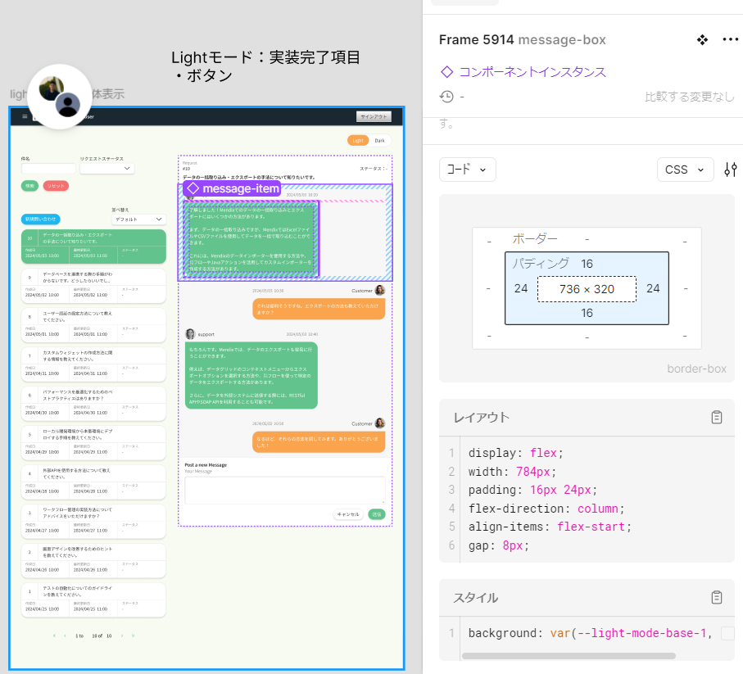Open the CSS language dropdown
Image resolution: width=743 pixels, height=674 pixels.
click(682, 170)
